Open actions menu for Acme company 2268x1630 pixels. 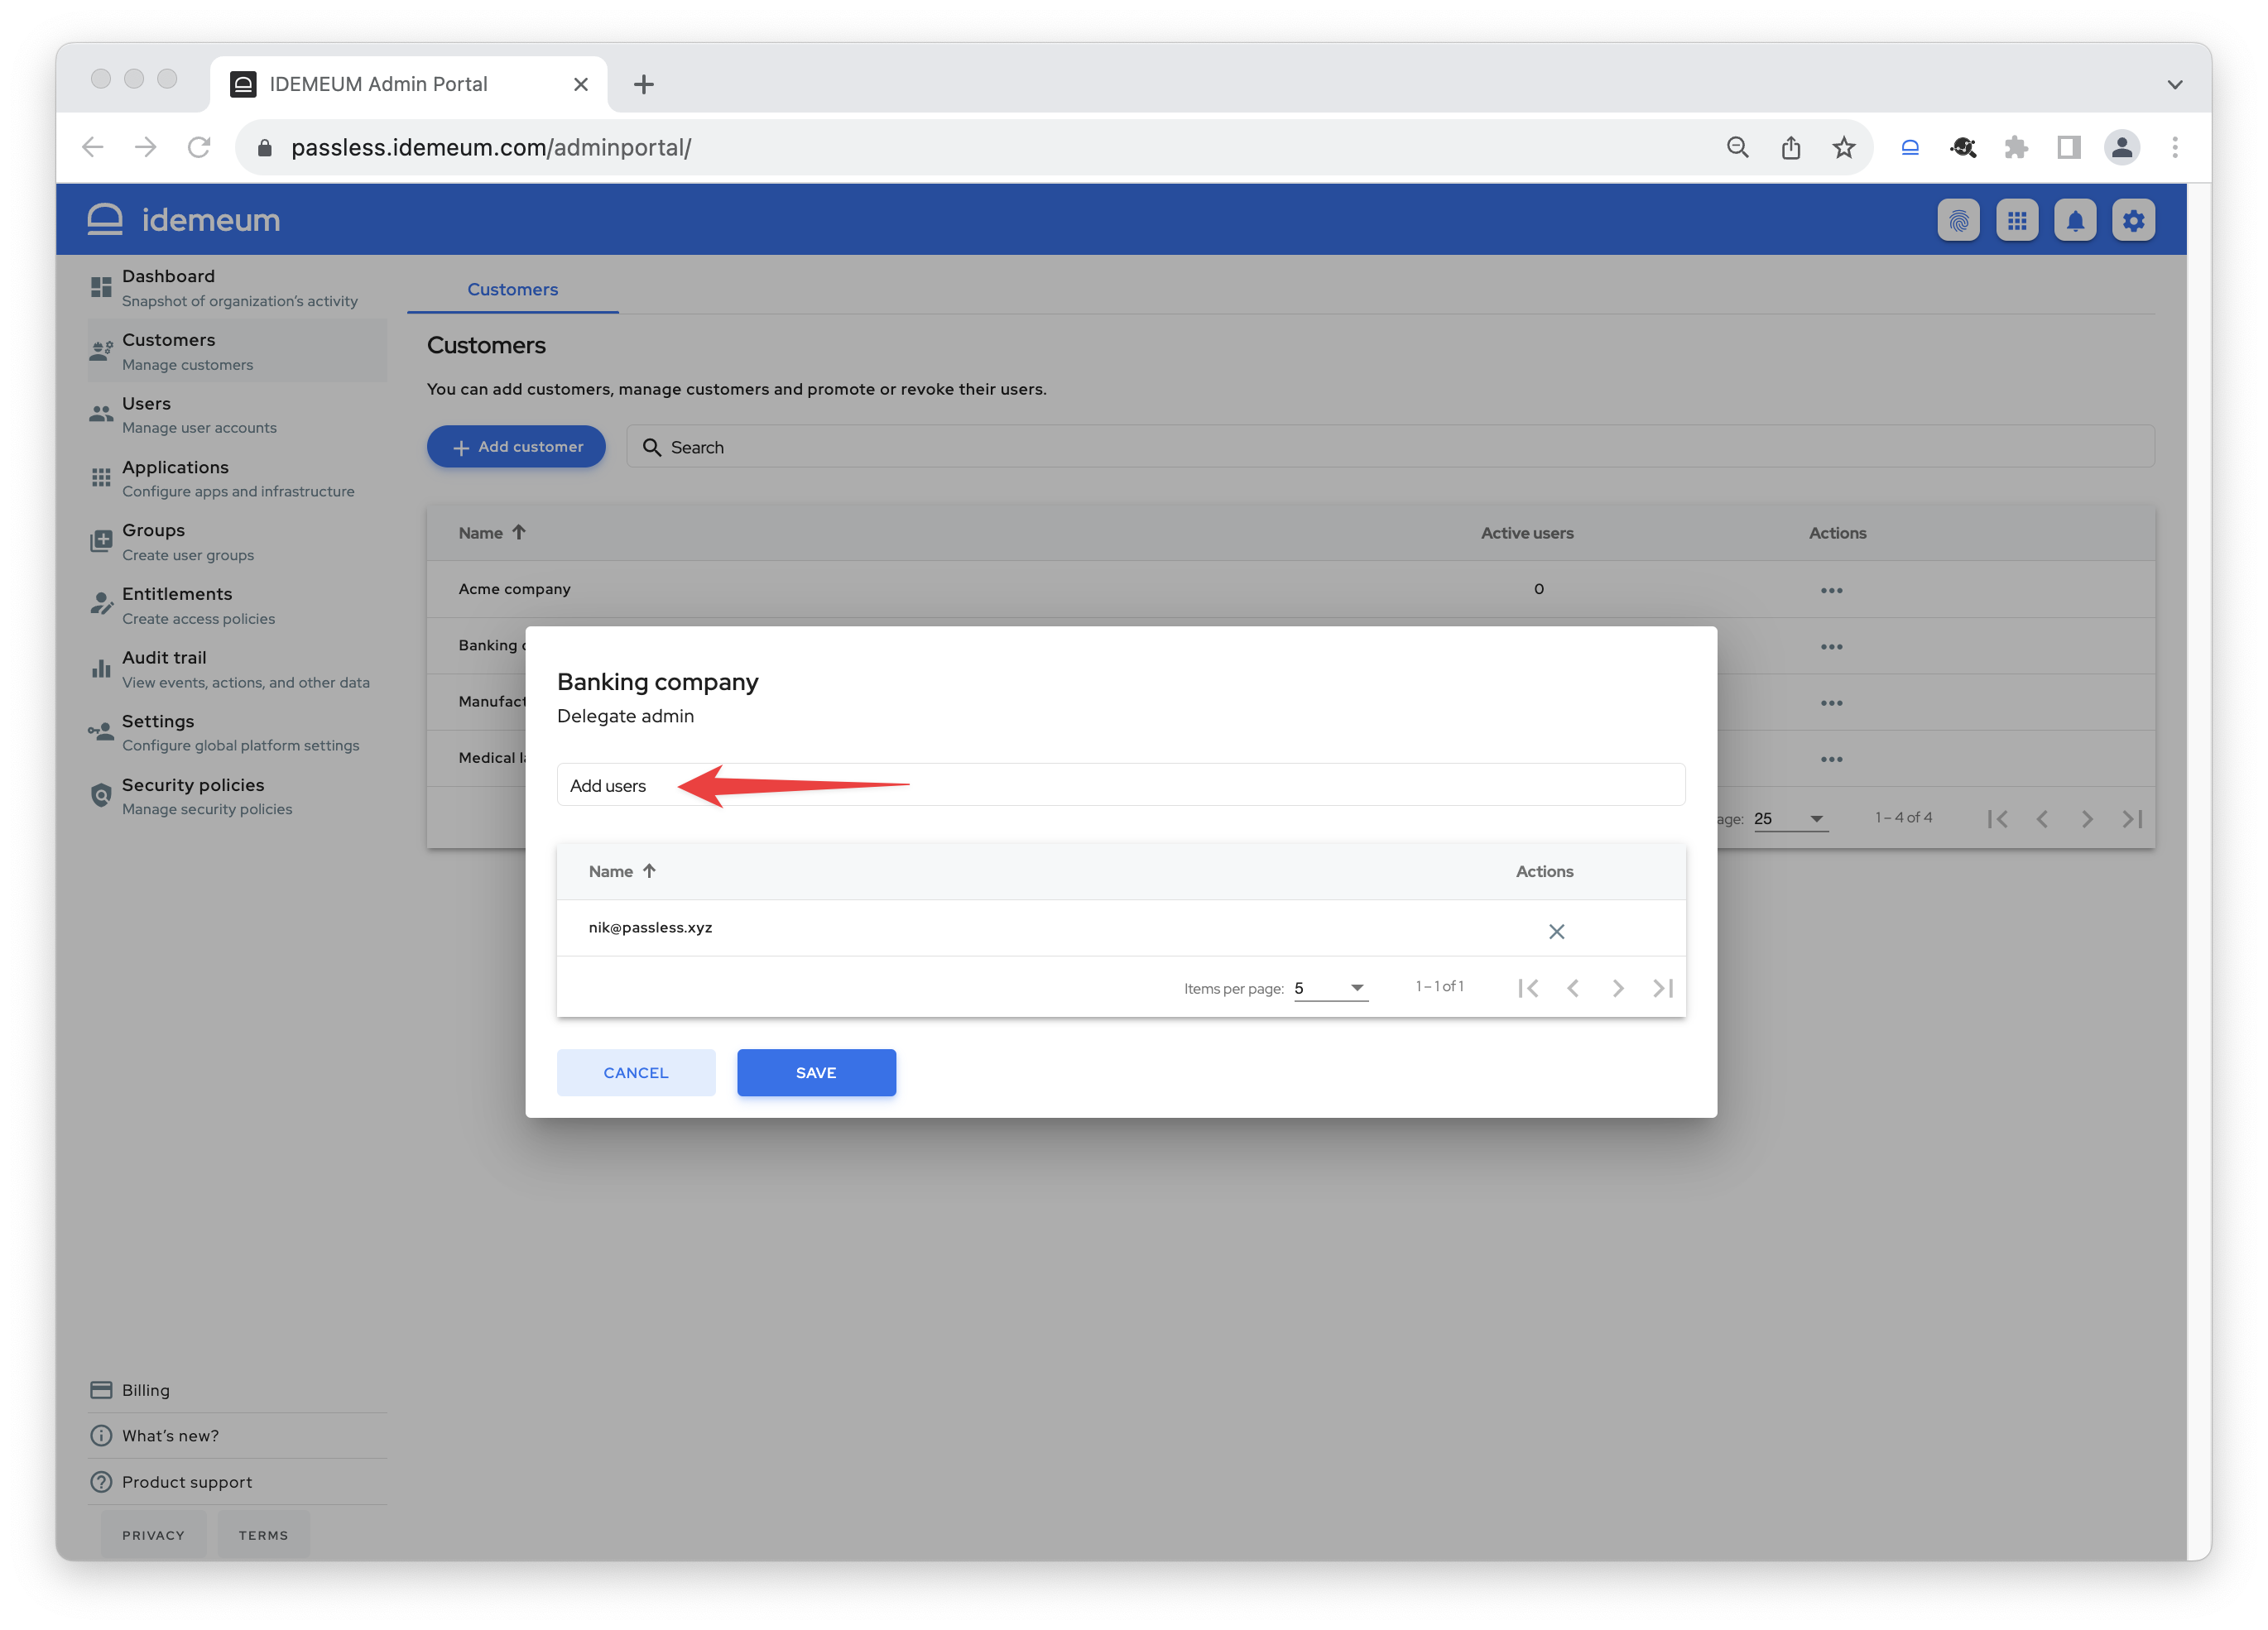(1831, 590)
